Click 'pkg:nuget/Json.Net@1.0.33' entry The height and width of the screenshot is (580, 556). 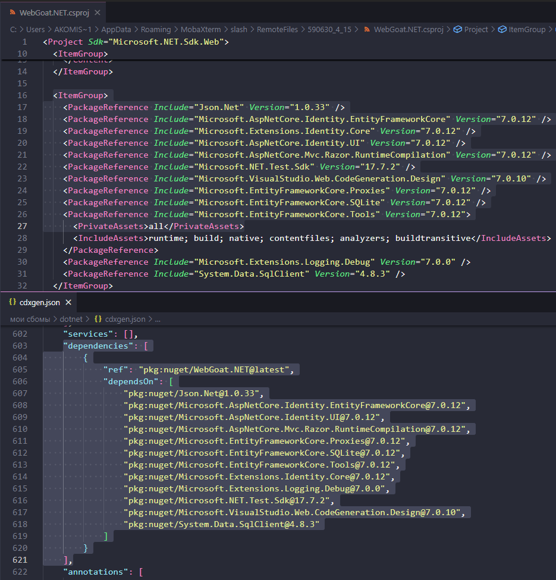pyautogui.click(x=194, y=394)
